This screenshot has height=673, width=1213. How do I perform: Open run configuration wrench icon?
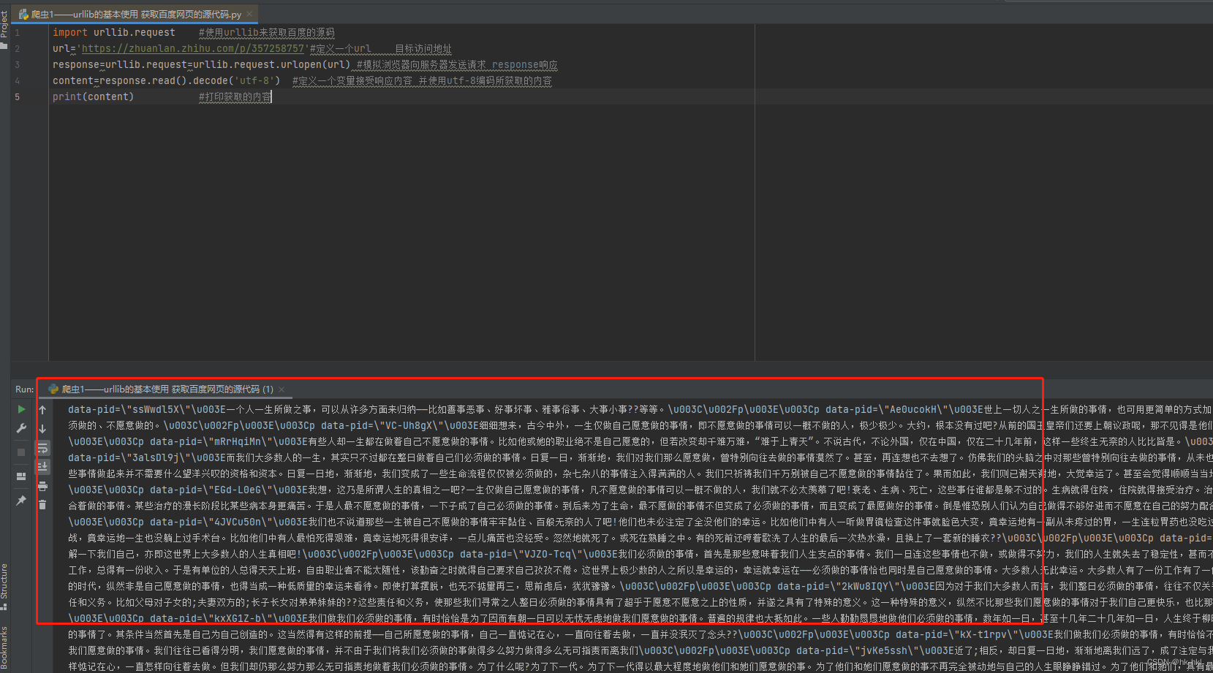point(21,428)
